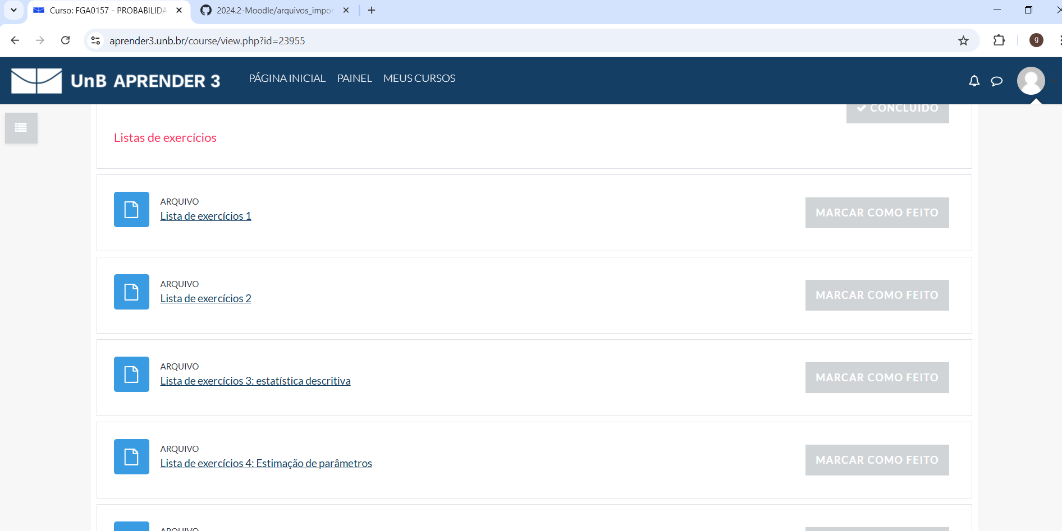This screenshot has height=531, width=1062.
Task: Mark Lista de exercícios 4 as done
Action: 877,460
